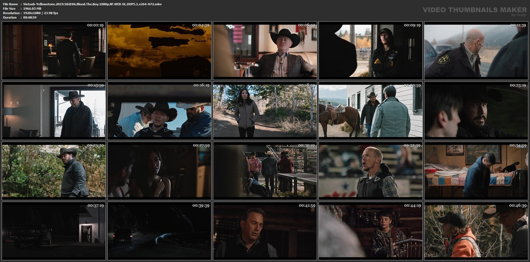530x262 pixels.
Task: Open the thumbnail stamped 00:30:19
Action: coord(265,171)
